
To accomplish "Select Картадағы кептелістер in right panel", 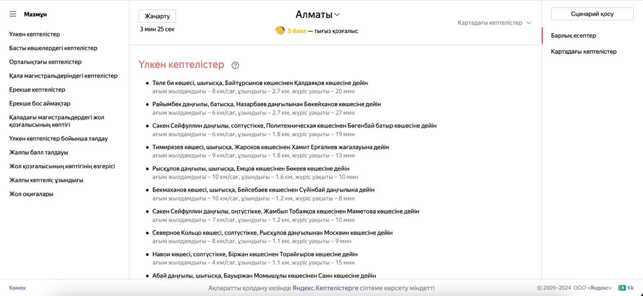I will [x=583, y=52].
